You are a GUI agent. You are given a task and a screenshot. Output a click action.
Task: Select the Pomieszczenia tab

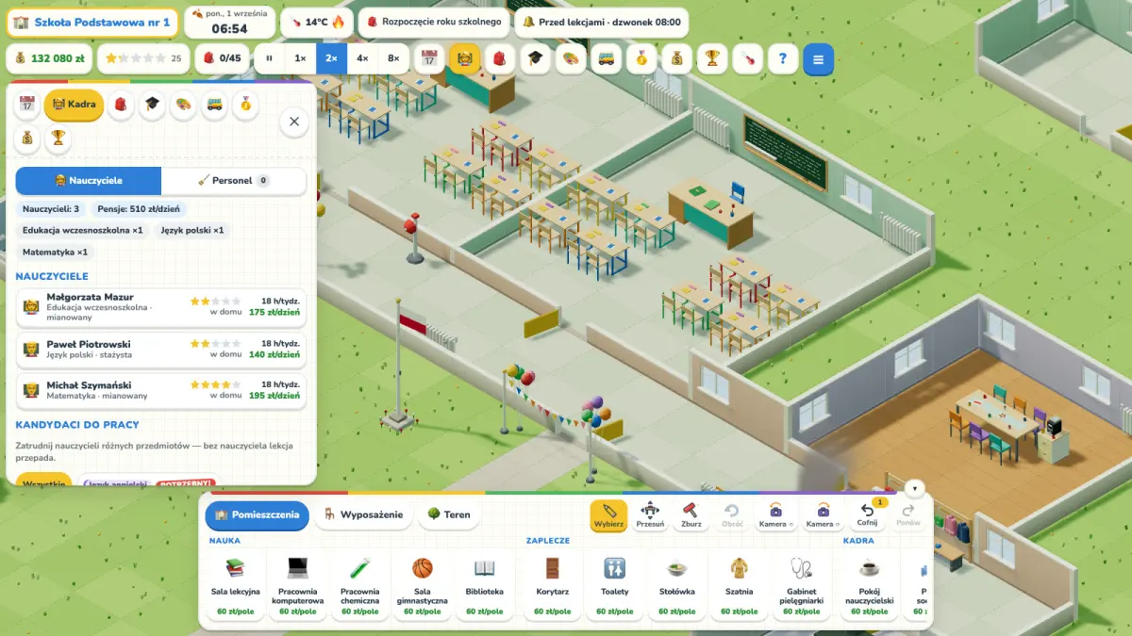[257, 514]
